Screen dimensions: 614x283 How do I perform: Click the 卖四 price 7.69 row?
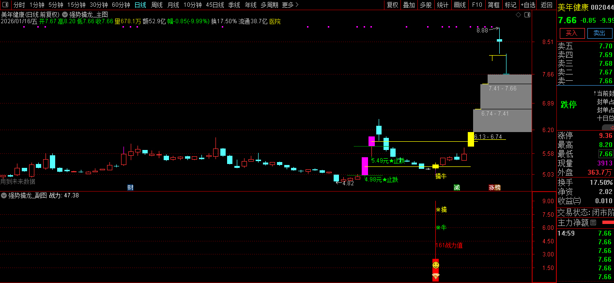tap(585, 55)
